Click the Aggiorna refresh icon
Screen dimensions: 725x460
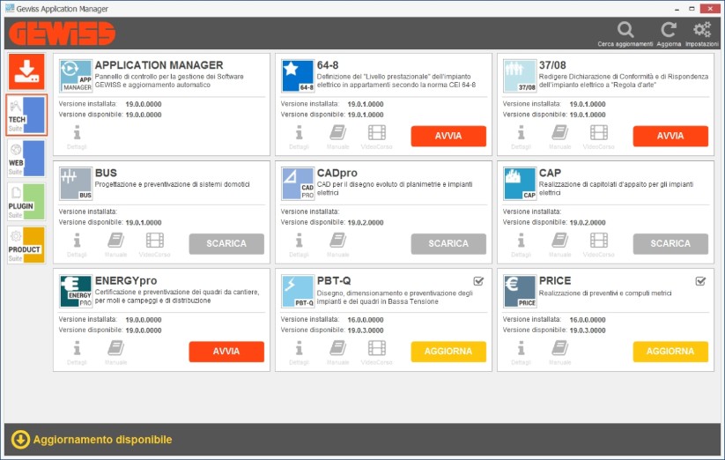click(x=668, y=30)
